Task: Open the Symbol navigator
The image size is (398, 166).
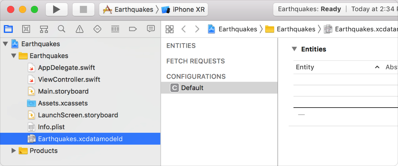Action: [x=44, y=29]
